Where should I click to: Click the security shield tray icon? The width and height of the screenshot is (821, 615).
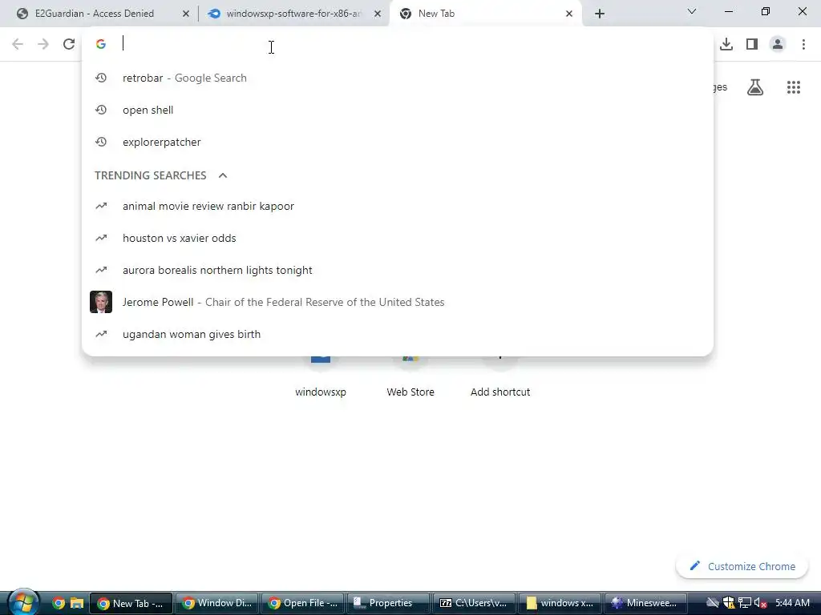[x=728, y=603]
